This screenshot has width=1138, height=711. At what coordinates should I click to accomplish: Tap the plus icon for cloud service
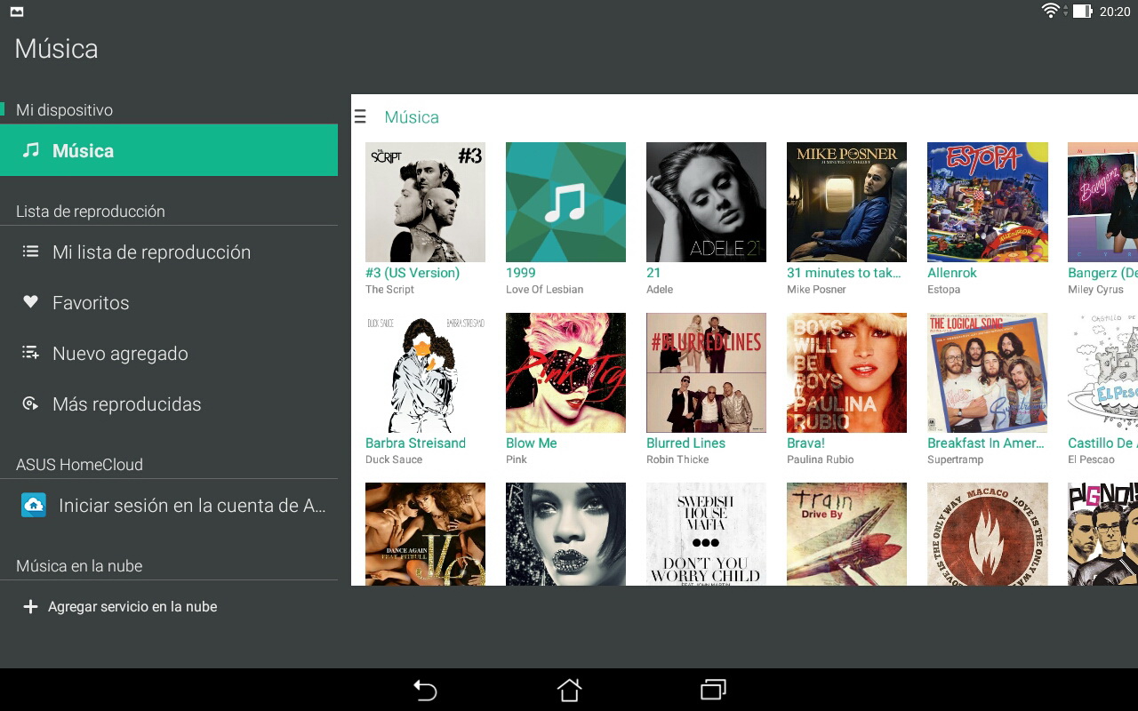(30, 606)
